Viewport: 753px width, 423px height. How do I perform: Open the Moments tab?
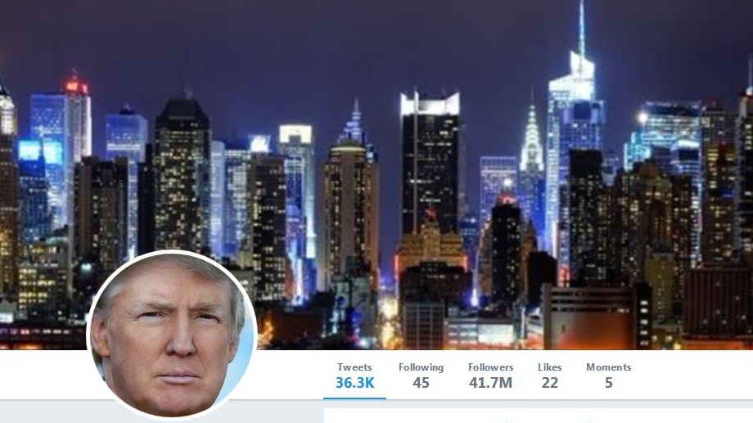pos(608,375)
